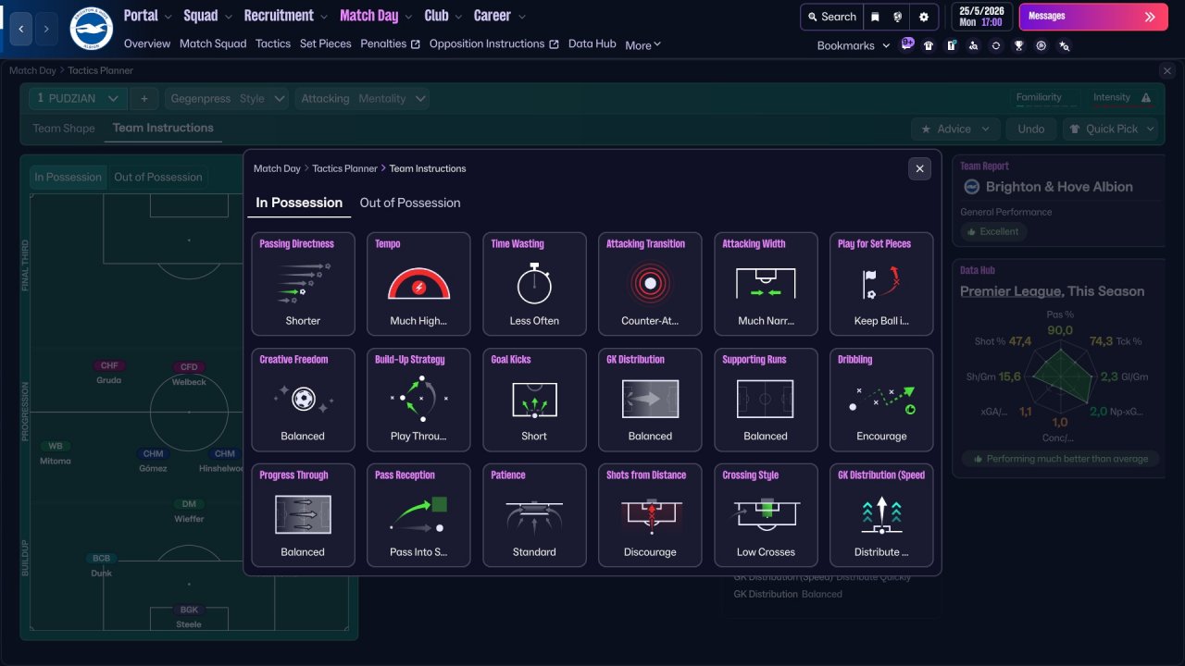
Task: Click the globe icon in top bar
Action: click(898, 17)
